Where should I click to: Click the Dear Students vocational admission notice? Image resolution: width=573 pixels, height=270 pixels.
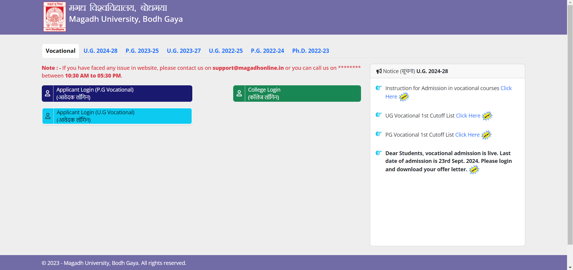point(448,161)
